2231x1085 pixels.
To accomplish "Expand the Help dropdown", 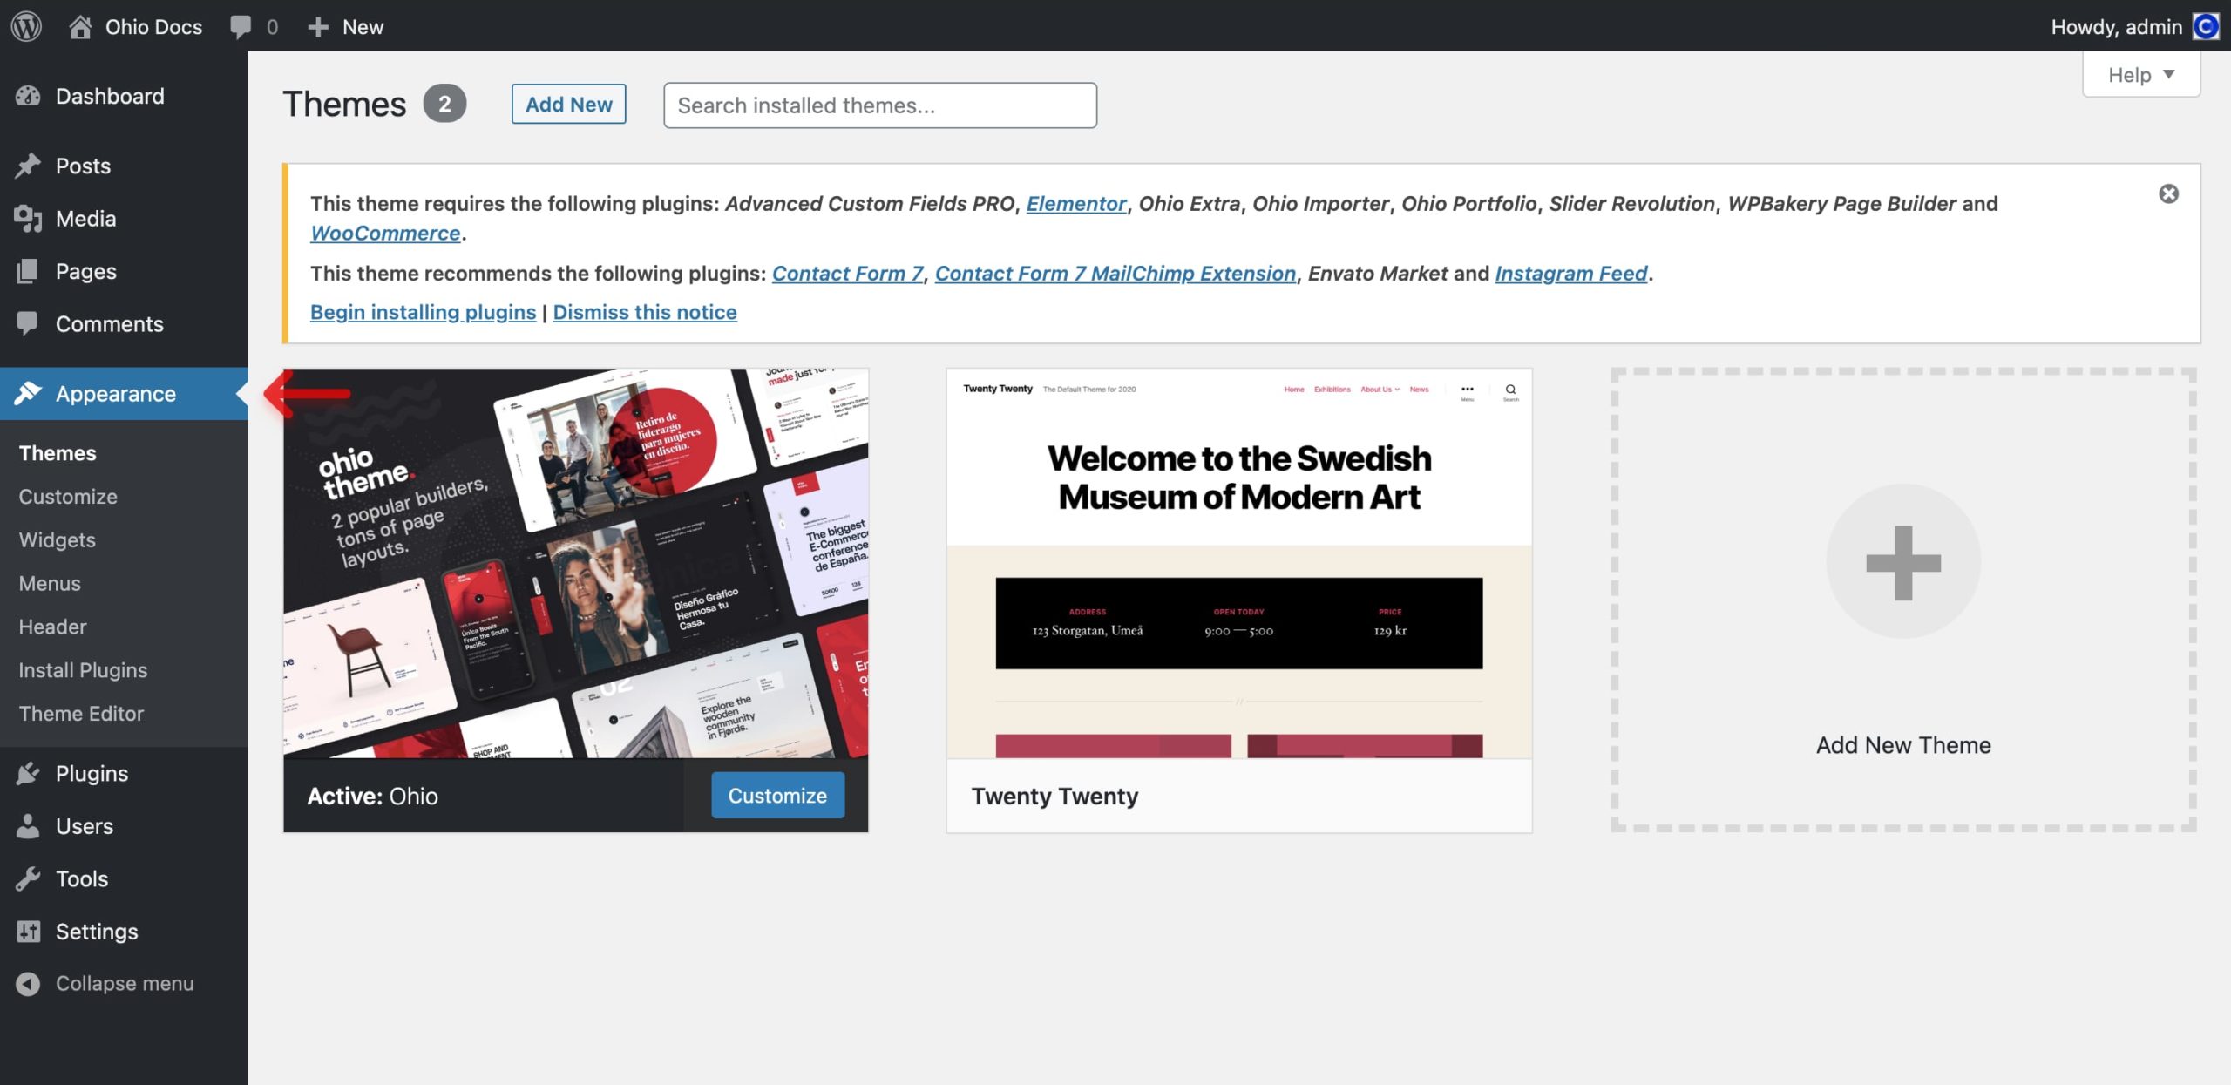I will (x=2141, y=75).
